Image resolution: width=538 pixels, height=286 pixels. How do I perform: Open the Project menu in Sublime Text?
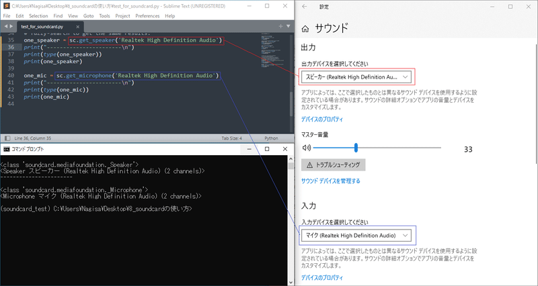pyautogui.click(x=122, y=15)
